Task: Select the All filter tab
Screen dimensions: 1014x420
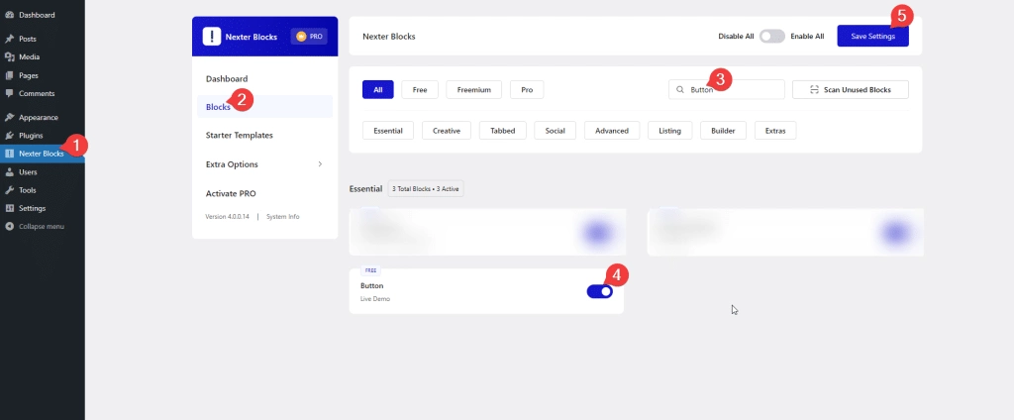Action: tap(377, 90)
